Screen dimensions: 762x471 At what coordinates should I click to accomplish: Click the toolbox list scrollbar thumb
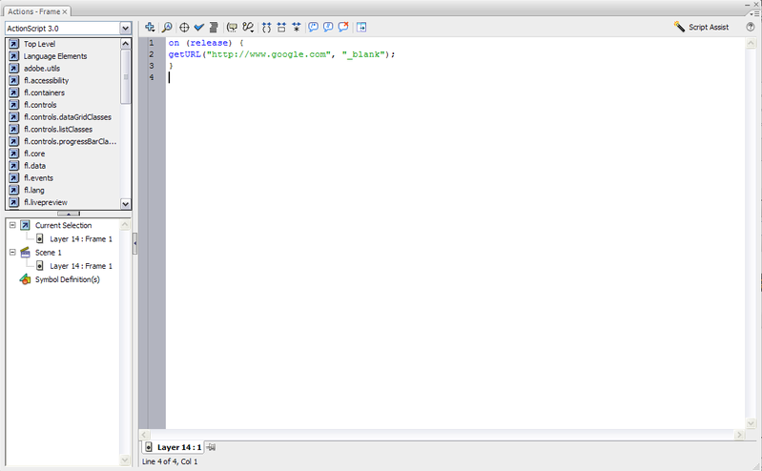pyautogui.click(x=125, y=76)
